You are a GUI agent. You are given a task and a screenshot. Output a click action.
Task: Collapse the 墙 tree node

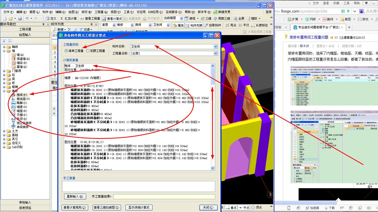pos(4,51)
